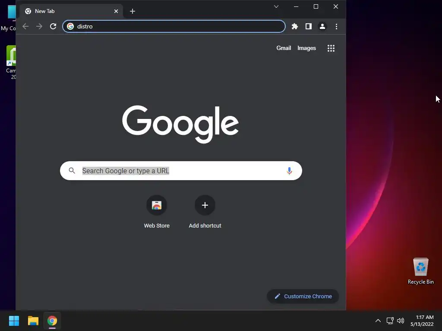The width and height of the screenshot is (442, 331).
Task: Start voice search with microphone icon
Action: click(289, 171)
